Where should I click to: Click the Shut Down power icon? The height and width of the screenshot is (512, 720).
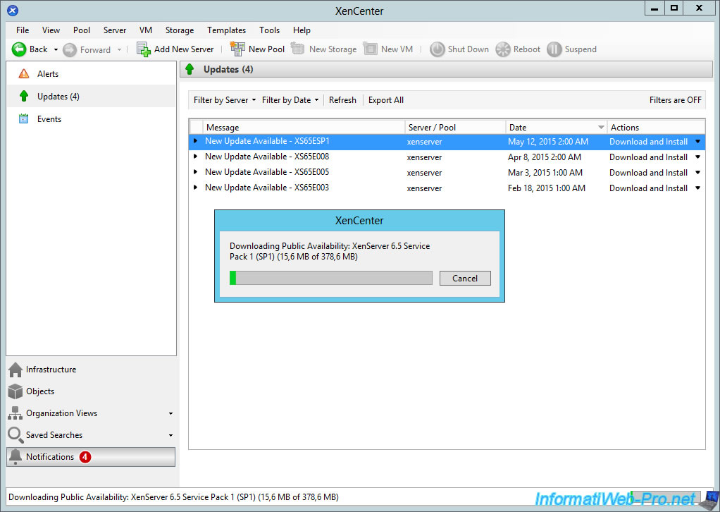(437, 49)
